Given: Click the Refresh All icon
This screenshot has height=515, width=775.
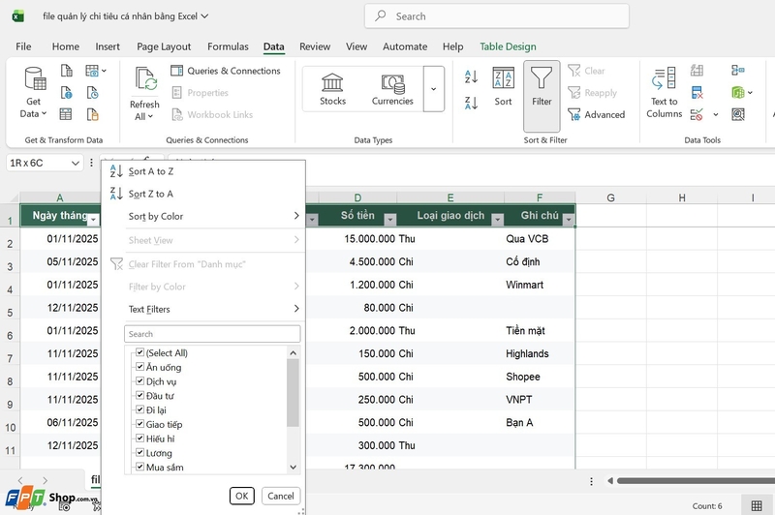Looking at the screenshot, I should pos(146,79).
